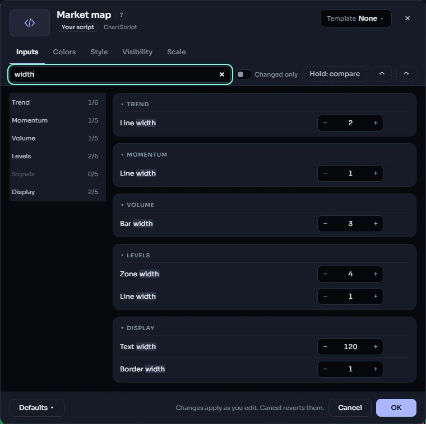Click the Momentum Line width value 1
Viewport: 426px width, 424px height.
350,173
